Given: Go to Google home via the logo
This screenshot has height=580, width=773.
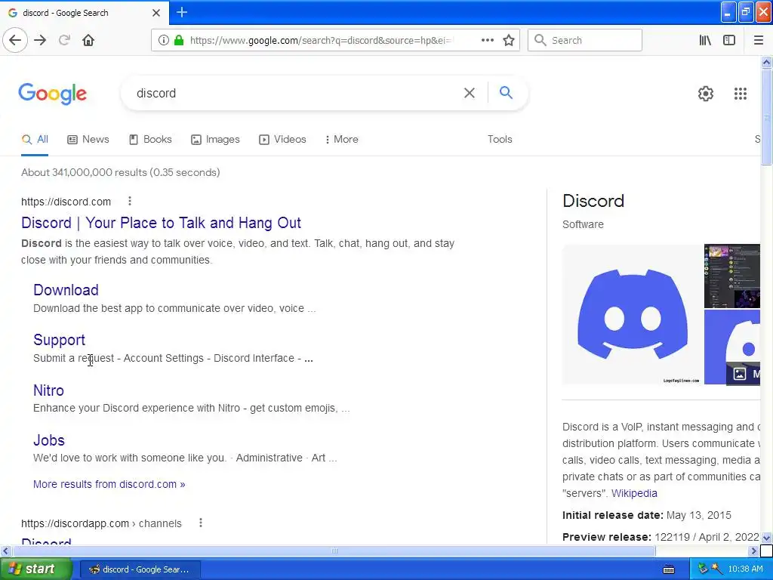Looking at the screenshot, I should [x=52, y=93].
